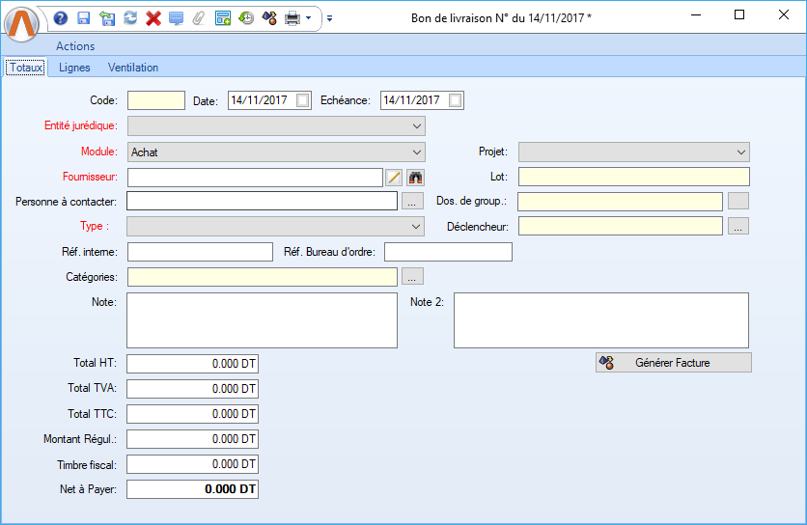The width and height of the screenshot is (807, 525).
Task: Open the Module dropdown showing Achat
Action: (x=417, y=152)
